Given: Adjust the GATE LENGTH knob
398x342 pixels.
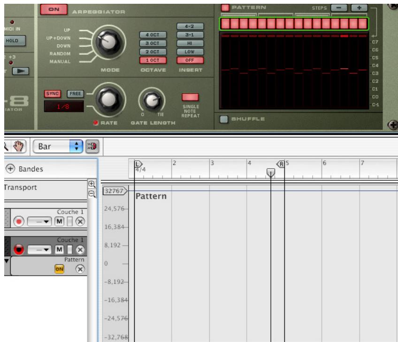Looking at the screenshot, I should coord(151,99).
